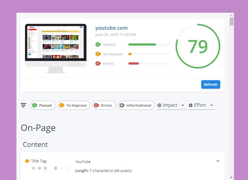
Task: Click the scrollbar up arrow
Action: click(x=231, y=15)
